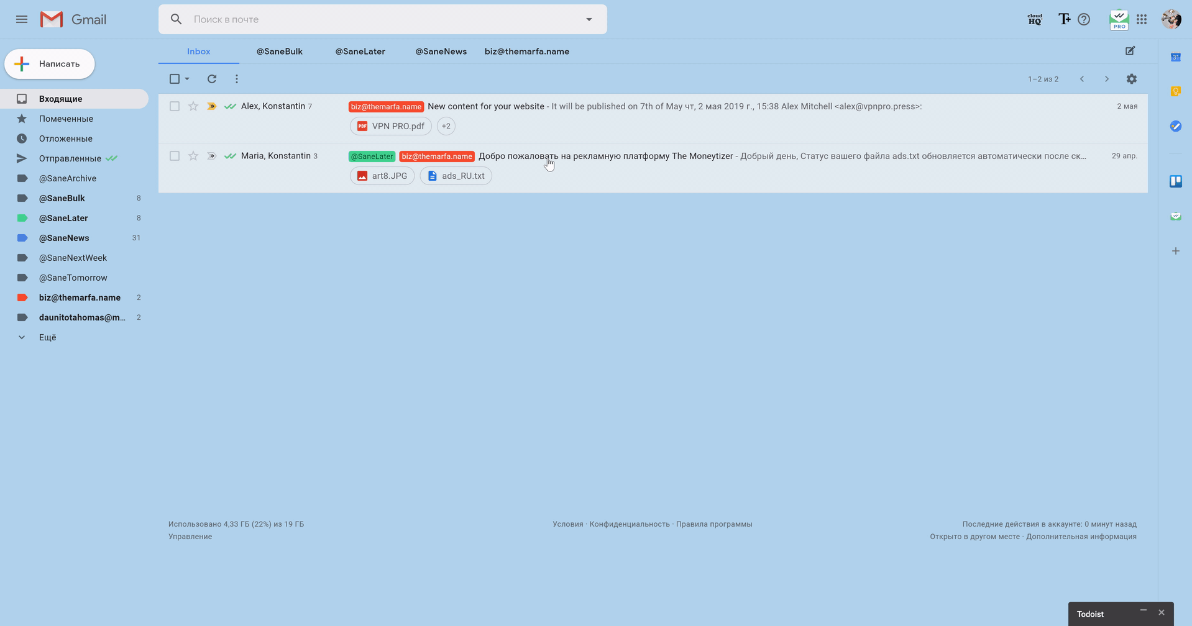Click the search magnifier icon
This screenshot has width=1192, height=626.
tap(177, 19)
